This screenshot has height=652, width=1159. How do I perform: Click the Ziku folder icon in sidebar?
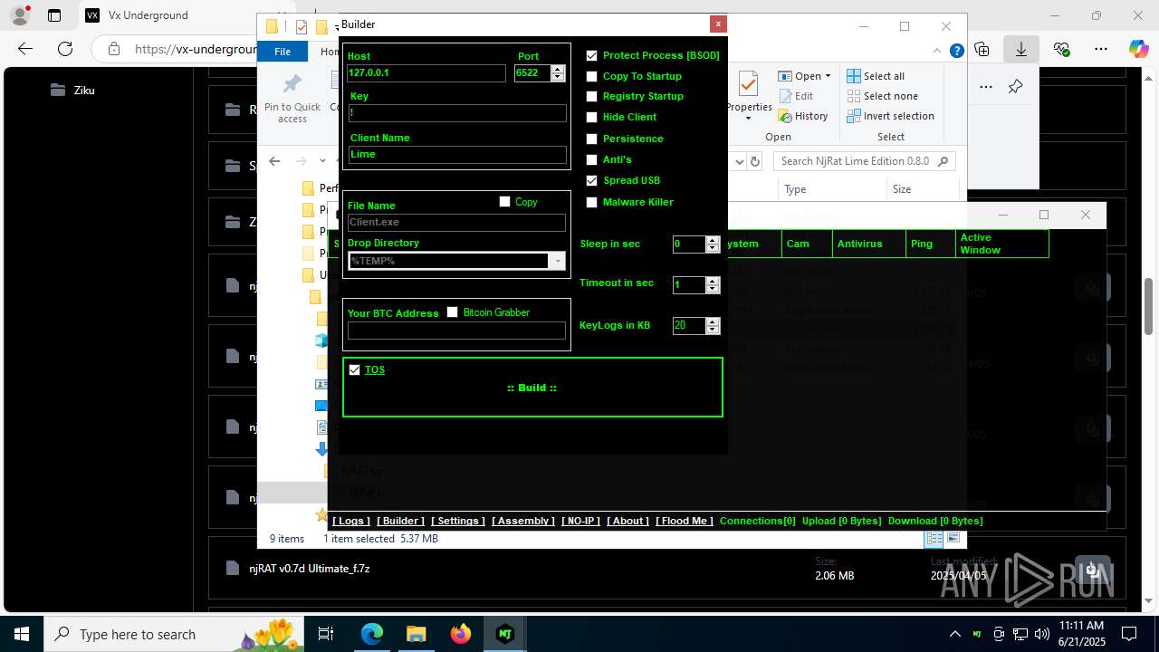pos(58,90)
